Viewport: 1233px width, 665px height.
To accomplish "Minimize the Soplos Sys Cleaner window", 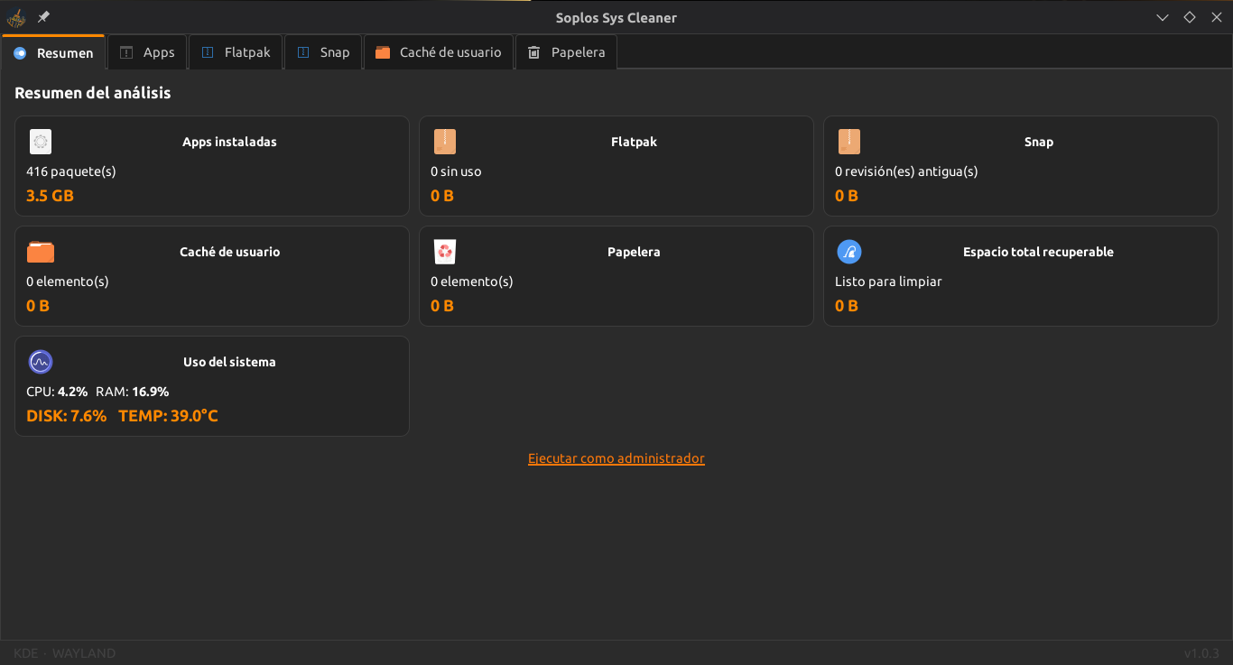I will (x=1163, y=17).
